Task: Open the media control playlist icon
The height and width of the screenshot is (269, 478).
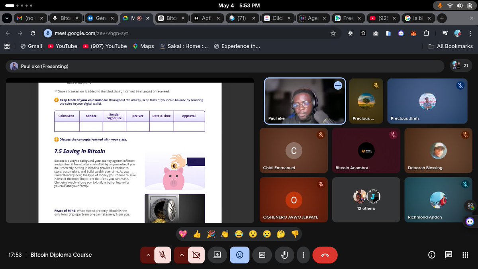Action: coord(445,33)
